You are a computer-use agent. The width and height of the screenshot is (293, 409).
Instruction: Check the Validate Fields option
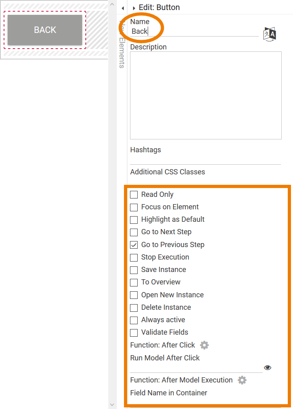(x=134, y=332)
